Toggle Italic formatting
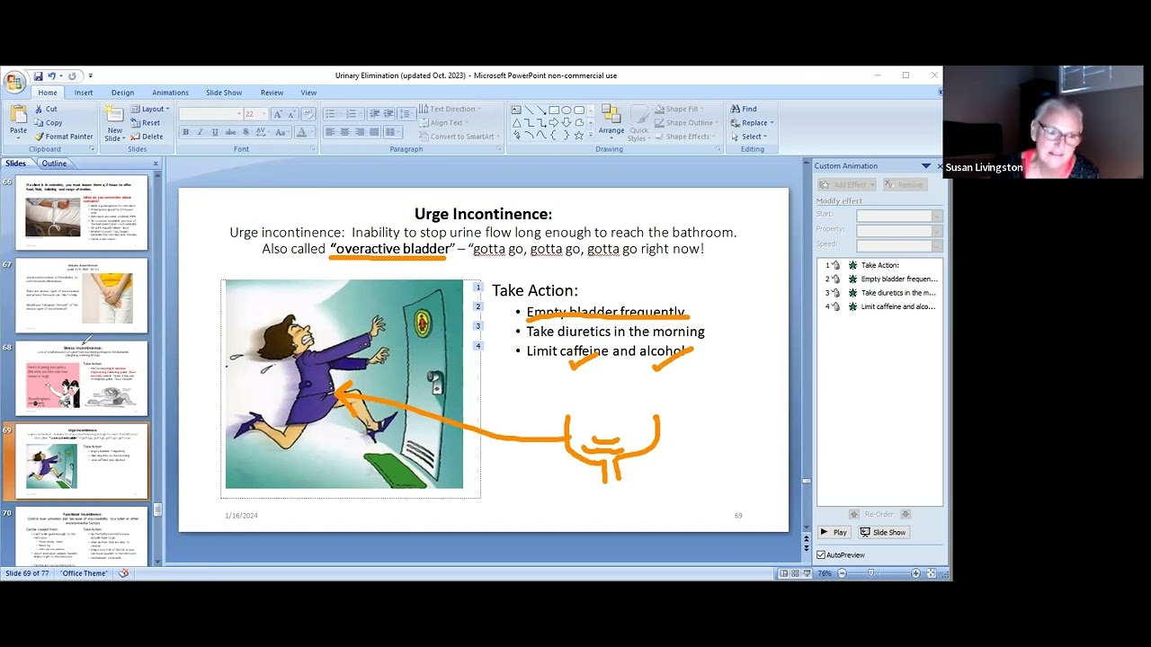This screenshot has width=1151, height=647. pos(200,132)
